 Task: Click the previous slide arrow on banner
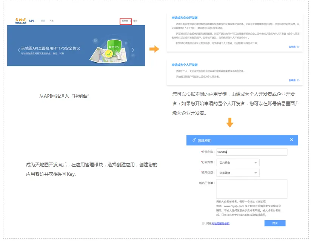(x=19, y=50)
